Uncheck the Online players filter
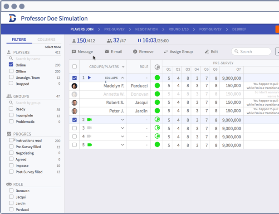This screenshot has width=279, height=214. pos(11,65)
